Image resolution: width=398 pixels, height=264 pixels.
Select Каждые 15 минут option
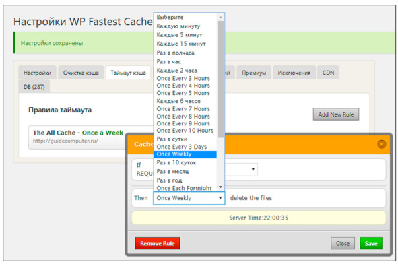185,44
